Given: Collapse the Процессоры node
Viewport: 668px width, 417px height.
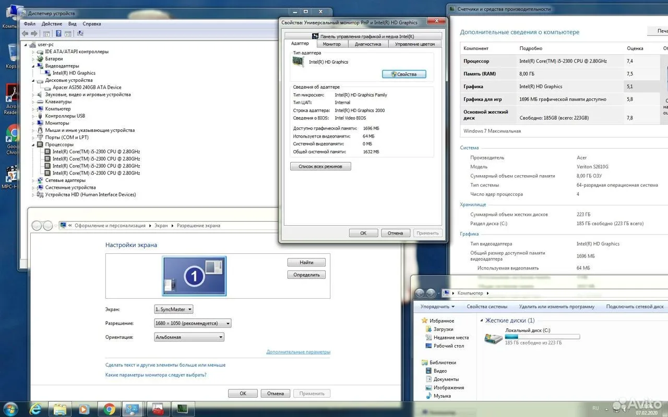Looking at the screenshot, I should (x=33, y=144).
